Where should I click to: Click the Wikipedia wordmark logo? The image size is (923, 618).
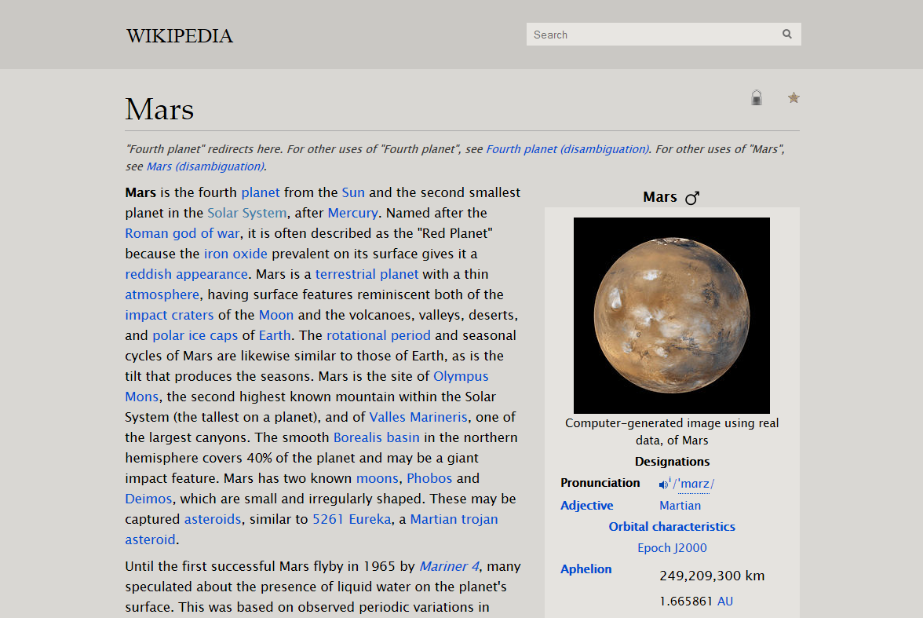tap(179, 35)
